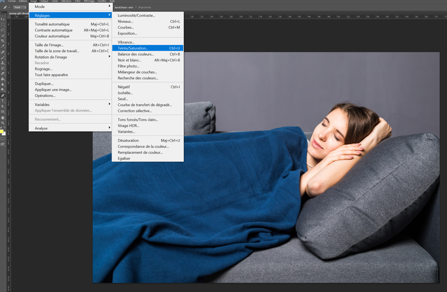447x292 pixels.
Task: Switch to the young-girl-sleeping document tab
Action: [18, 13]
